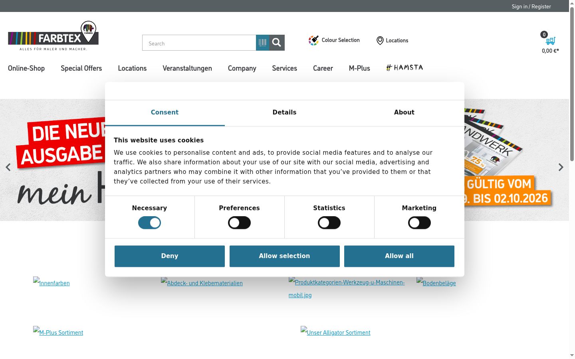This screenshot has height=359, width=575.
Task: Switch to the About tab
Action: 404,112
